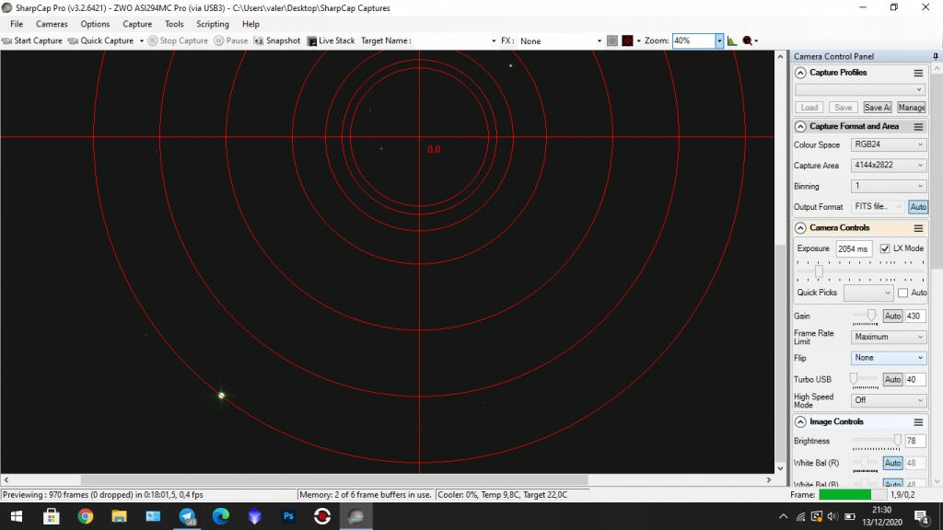Open Camera Controls hamburger menu icon
This screenshot has height=530, width=943.
click(x=917, y=228)
